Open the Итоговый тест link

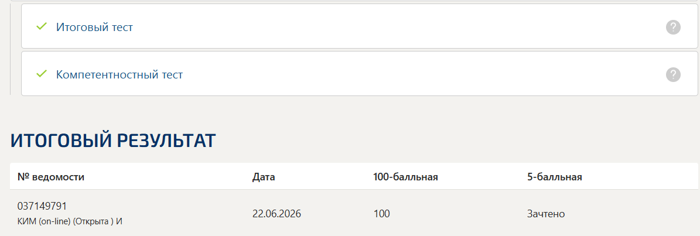click(x=94, y=27)
